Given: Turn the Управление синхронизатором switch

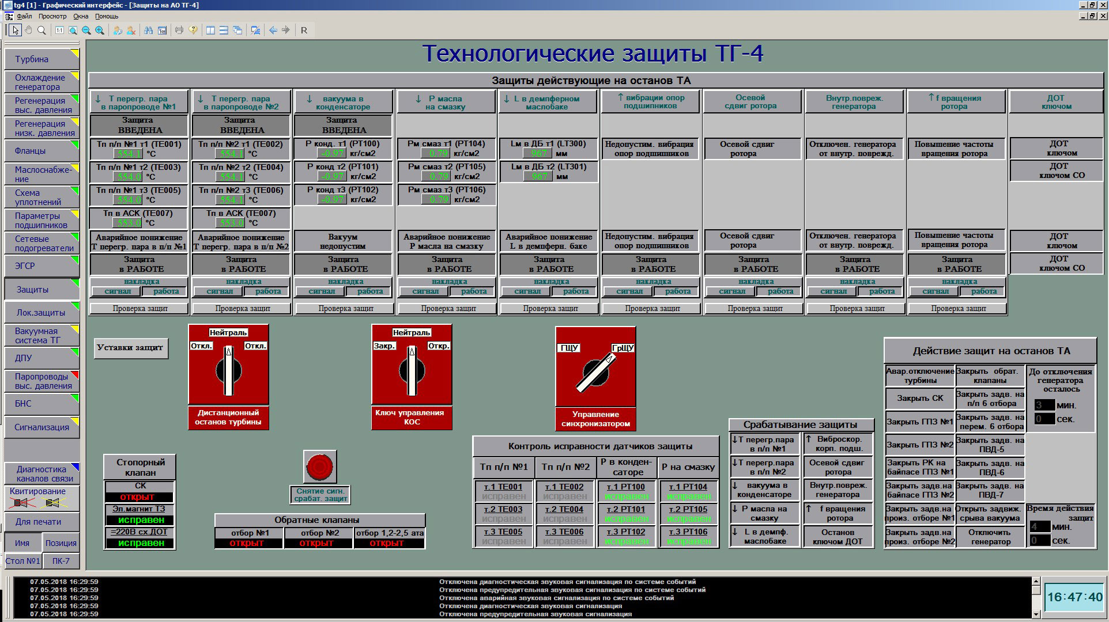Looking at the screenshot, I should (x=595, y=372).
